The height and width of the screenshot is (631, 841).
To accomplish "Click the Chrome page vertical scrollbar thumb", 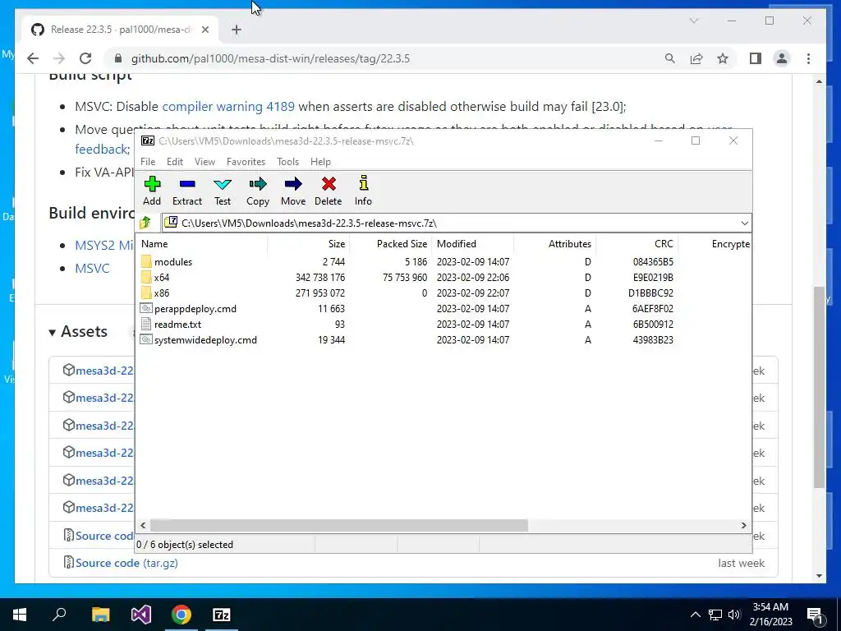I will point(819,387).
